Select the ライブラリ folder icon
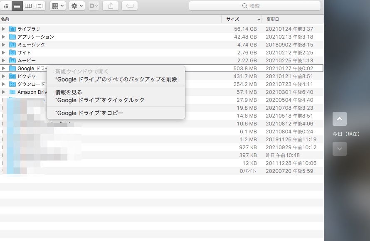Viewport: 370px width, 241px height. click(x=12, y=29)
